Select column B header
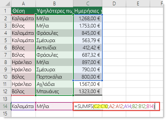 click(x=54, y=4)
